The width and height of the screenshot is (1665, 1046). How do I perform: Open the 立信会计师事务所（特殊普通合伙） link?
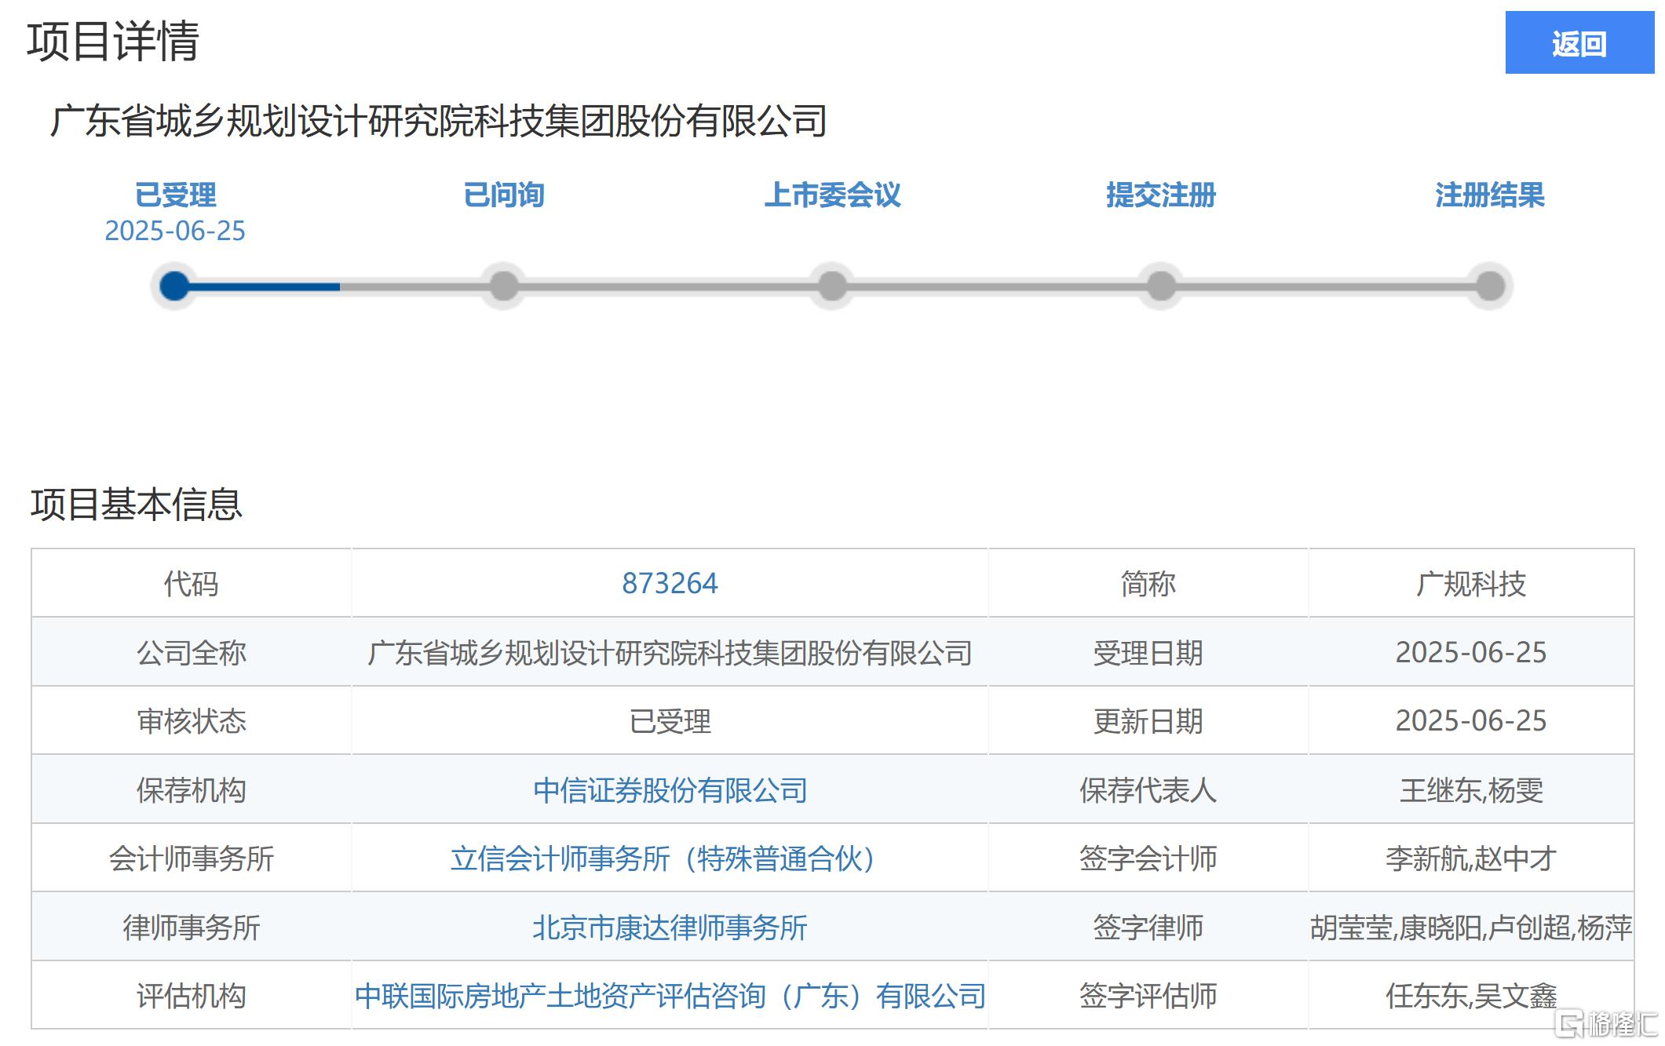tap(670, 858)
